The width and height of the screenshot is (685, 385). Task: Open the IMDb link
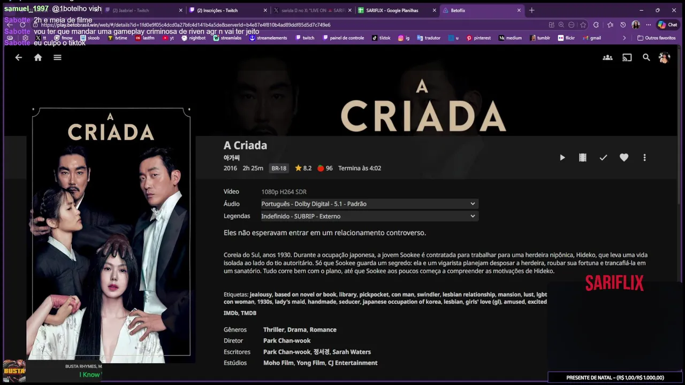pos(231,313)
